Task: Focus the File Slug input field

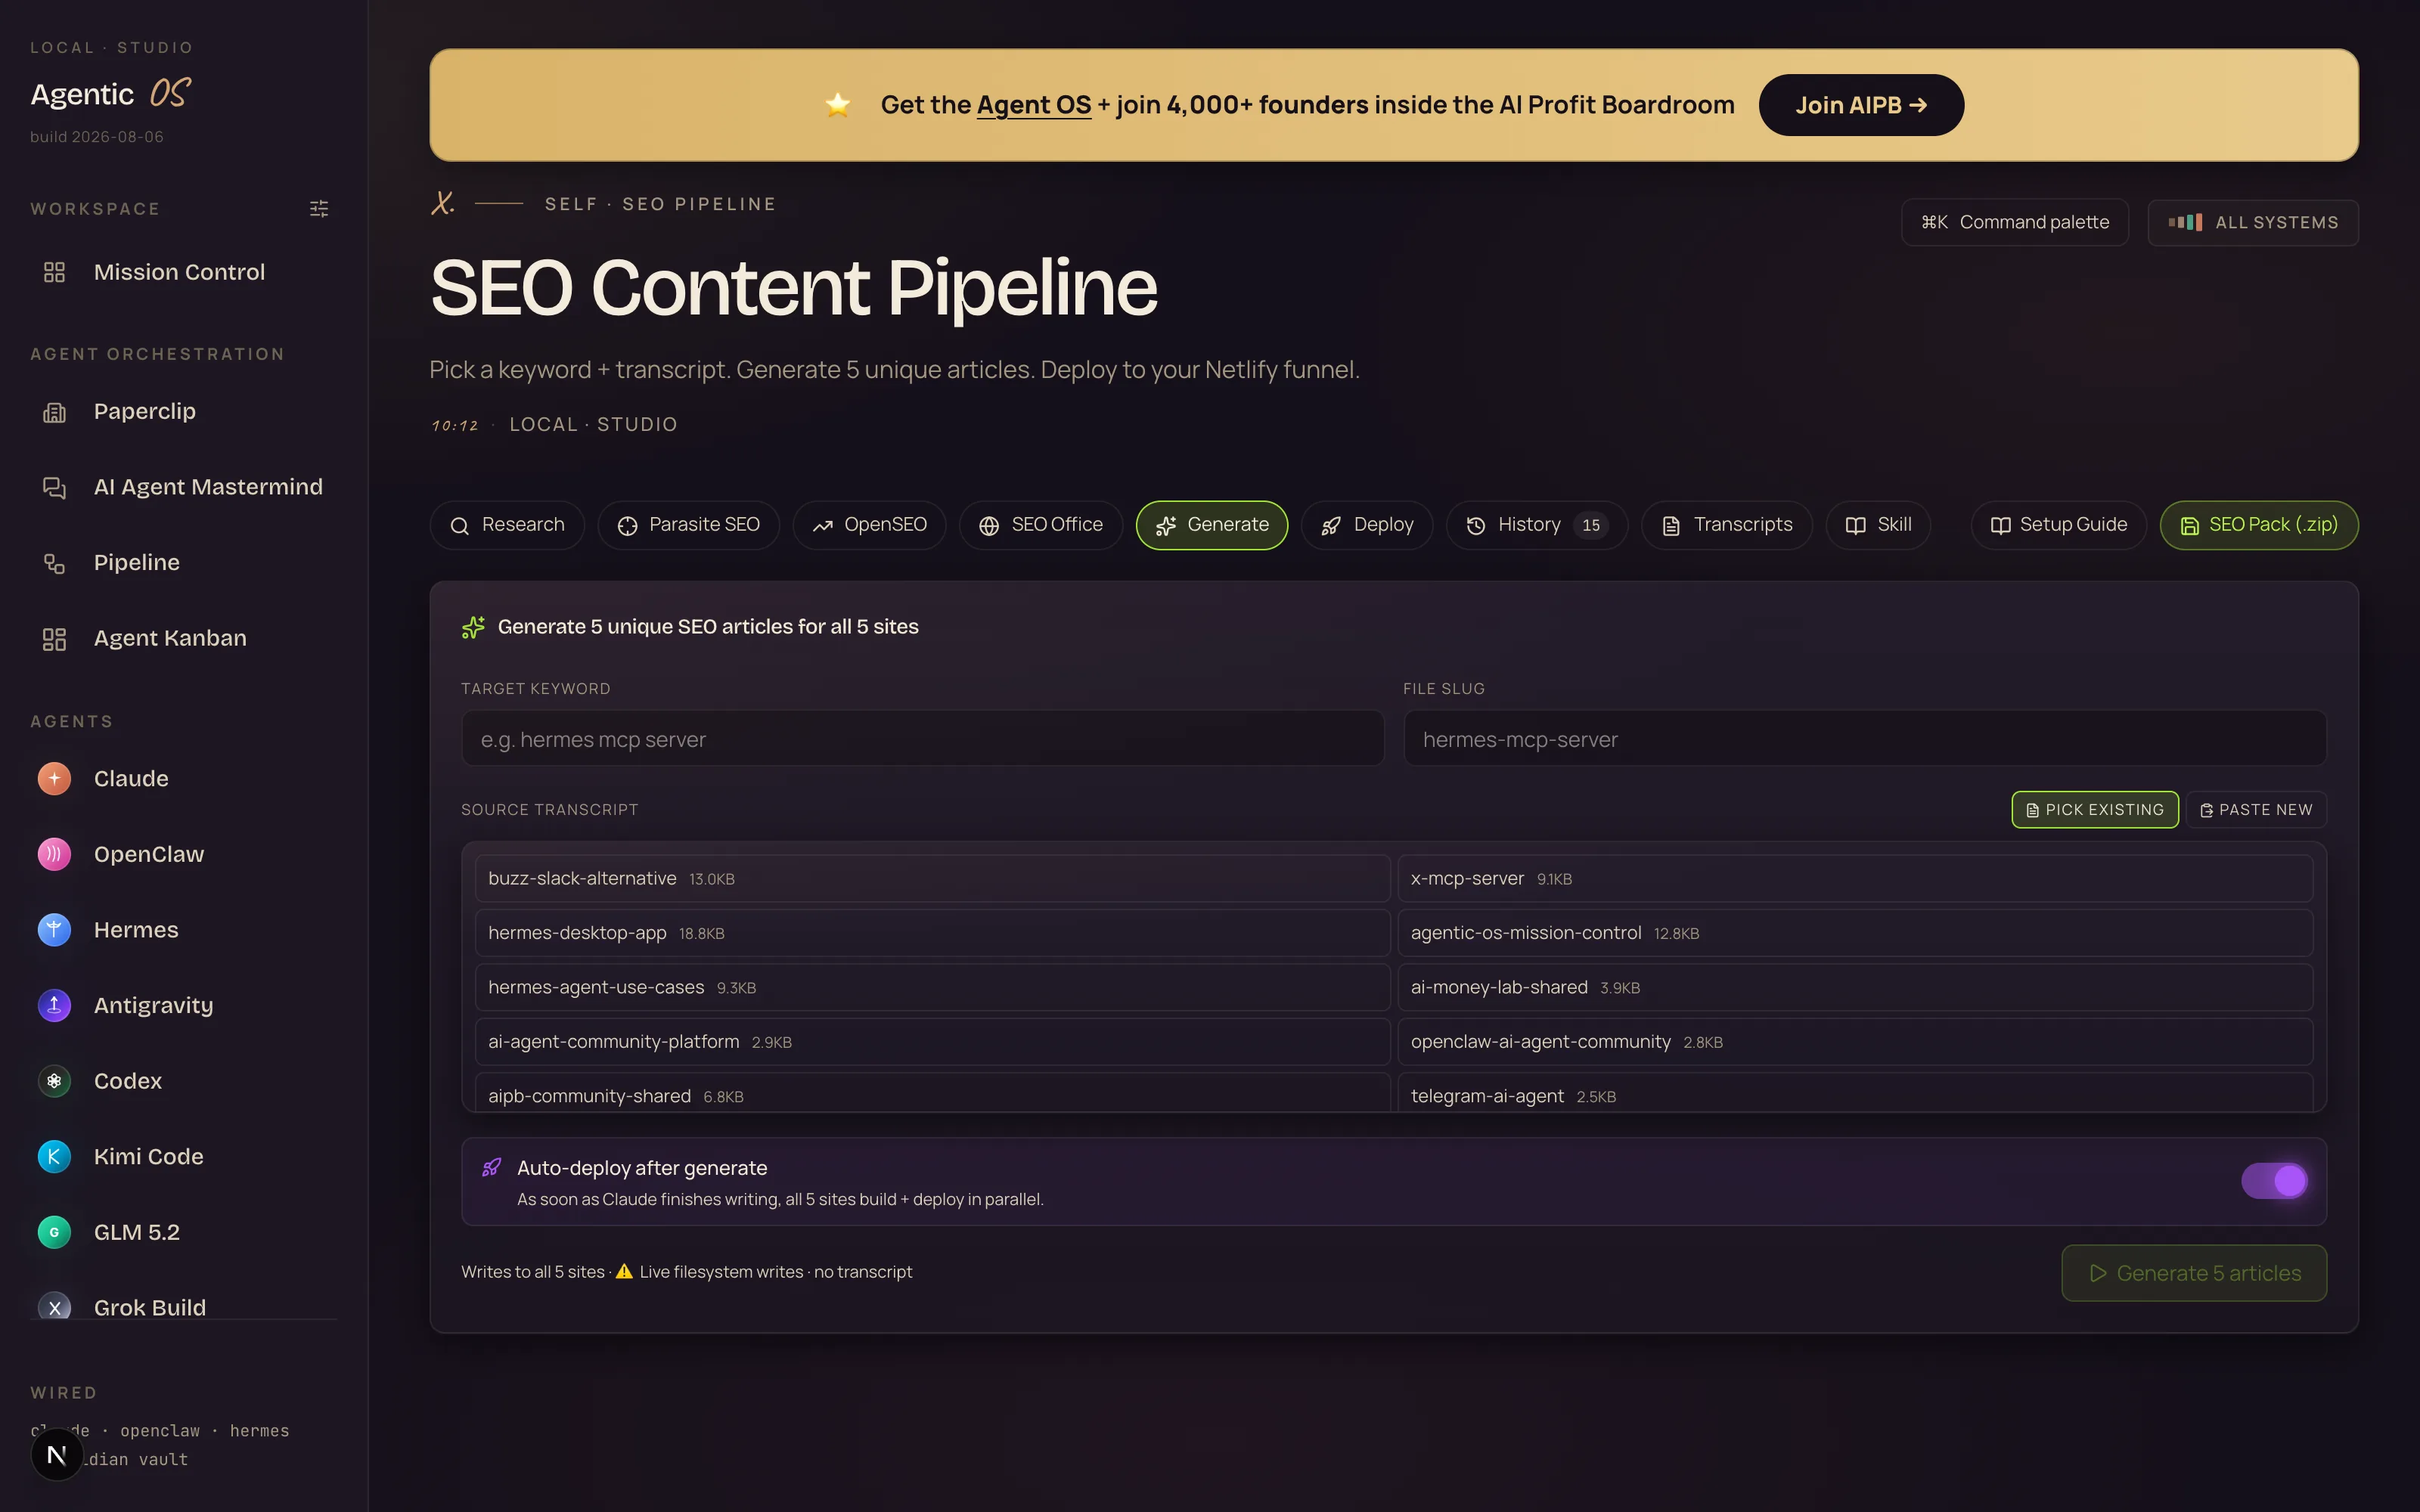Action: pos(1865,739)
